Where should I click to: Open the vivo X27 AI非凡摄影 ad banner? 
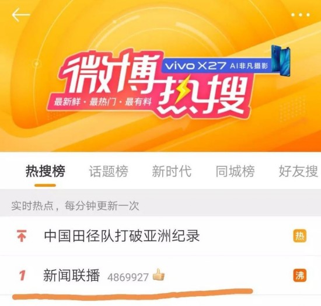point(216,66)
